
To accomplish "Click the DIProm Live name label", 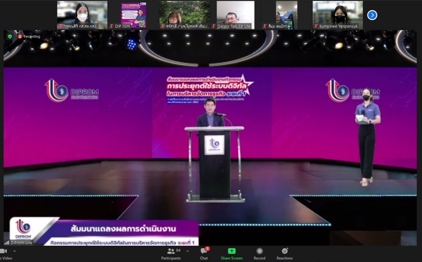I will [21, 243].
